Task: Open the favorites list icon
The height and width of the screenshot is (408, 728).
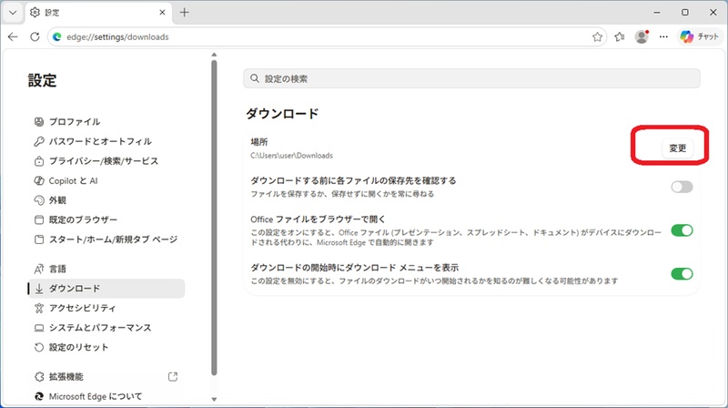Action: tap(620, 36)
